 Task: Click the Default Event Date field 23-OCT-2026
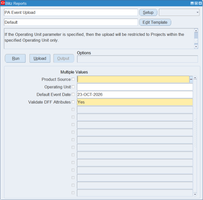(135, 94)
